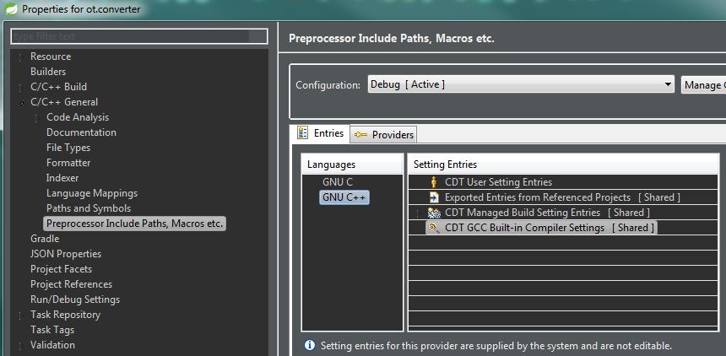Collapse the C/C++ General tree node
Viewport: 726px width, 356px height.
coord(19,103)
